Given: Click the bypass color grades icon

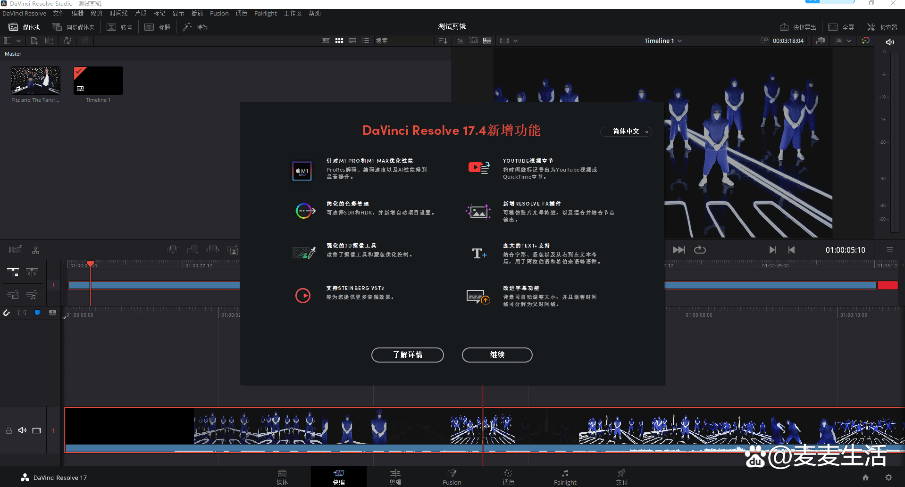Looking at the screenshot, I should coord(821,41).
